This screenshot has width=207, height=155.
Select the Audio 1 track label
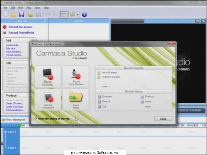(x=12, y=148)
